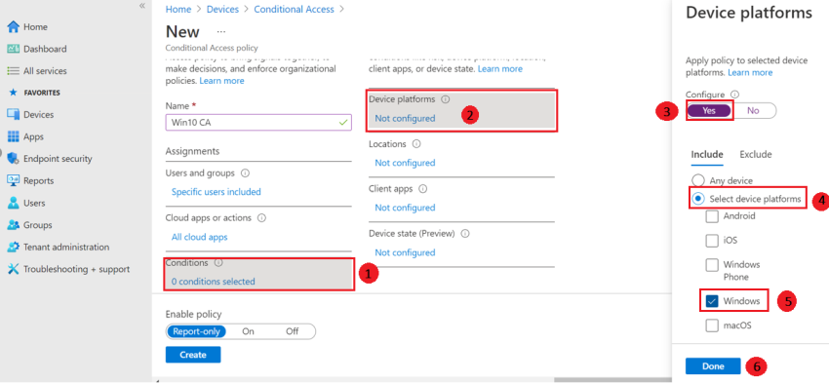Click Learn more after device state

pos(499,69)
